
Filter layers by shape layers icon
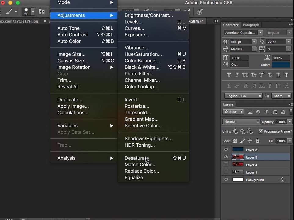coord(275,112)
